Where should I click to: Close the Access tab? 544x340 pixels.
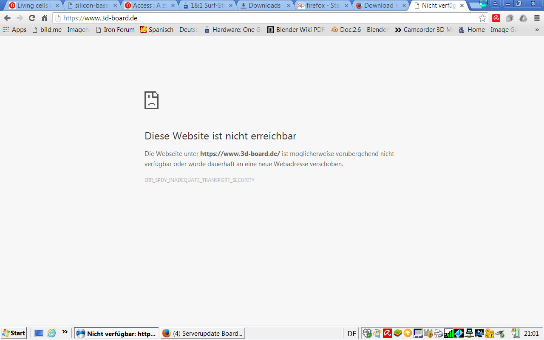click(x=173, y=6)
